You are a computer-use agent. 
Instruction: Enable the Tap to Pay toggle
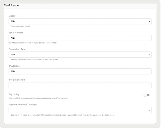pyautogui.click(x=147, y=95)
